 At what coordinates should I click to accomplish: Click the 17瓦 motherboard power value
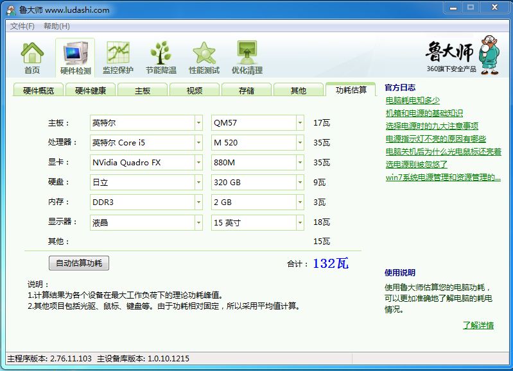point(322,123)
